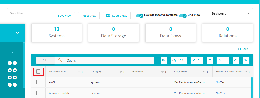Check the select-all checkbox in header
260x98 pixels.
pos(38,72)
